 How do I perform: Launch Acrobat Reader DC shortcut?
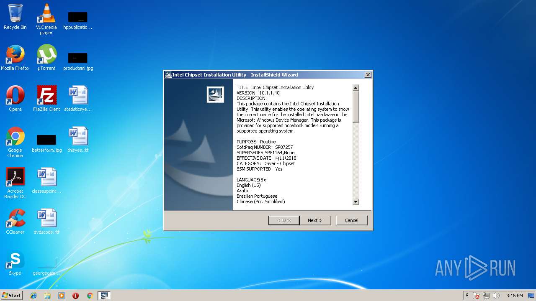[15, 183]
